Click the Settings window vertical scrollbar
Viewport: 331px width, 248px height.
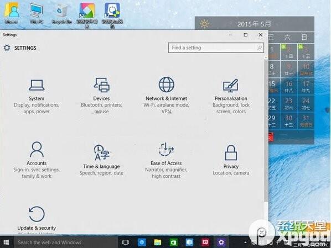(266, 130)
